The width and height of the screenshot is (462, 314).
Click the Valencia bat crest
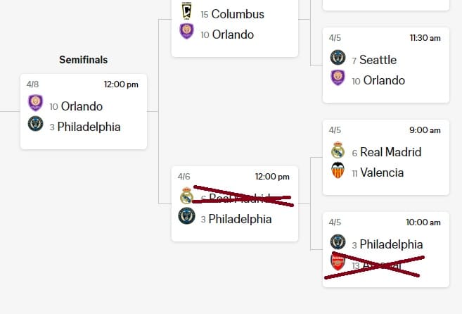tap(338, 170)
